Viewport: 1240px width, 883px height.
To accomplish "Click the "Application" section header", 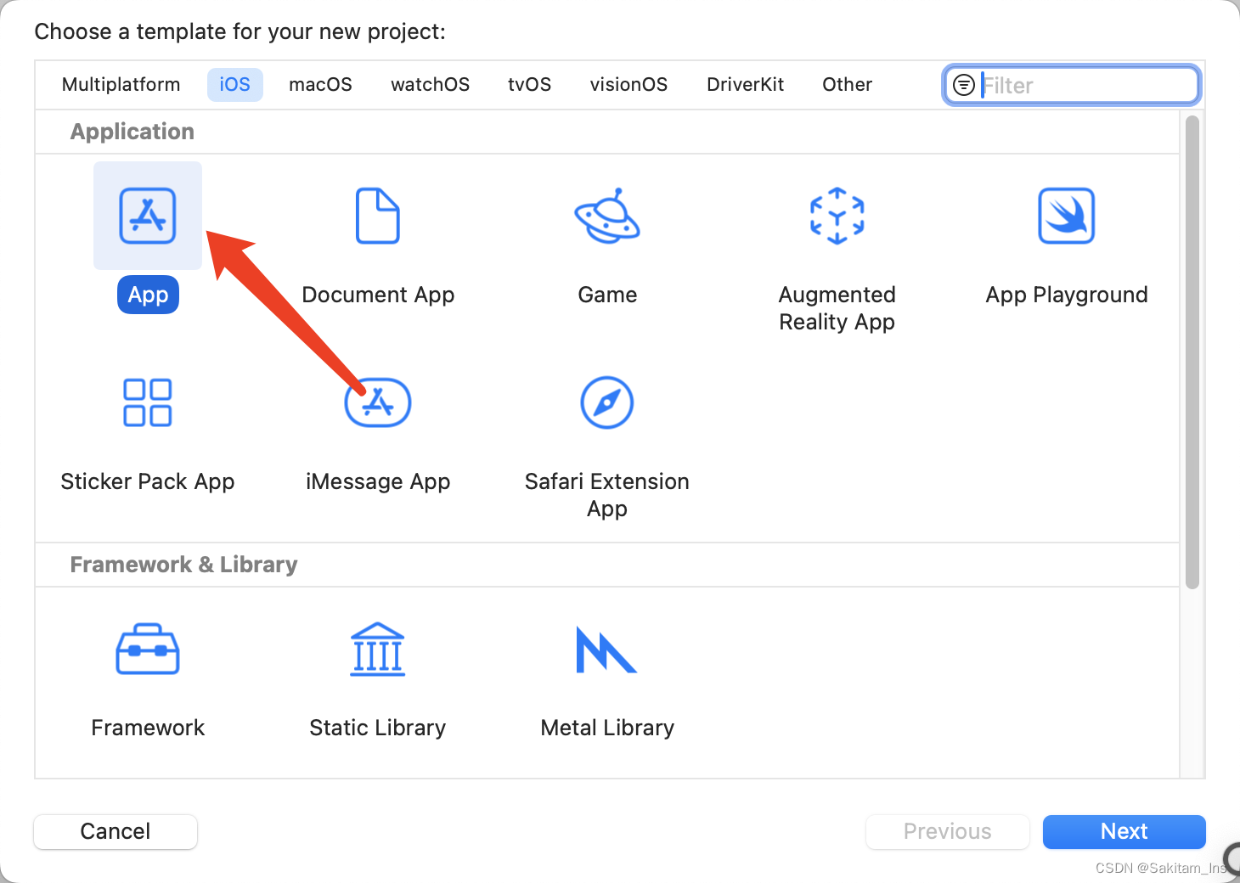I will pyautogui.click(x=132, y=132).
